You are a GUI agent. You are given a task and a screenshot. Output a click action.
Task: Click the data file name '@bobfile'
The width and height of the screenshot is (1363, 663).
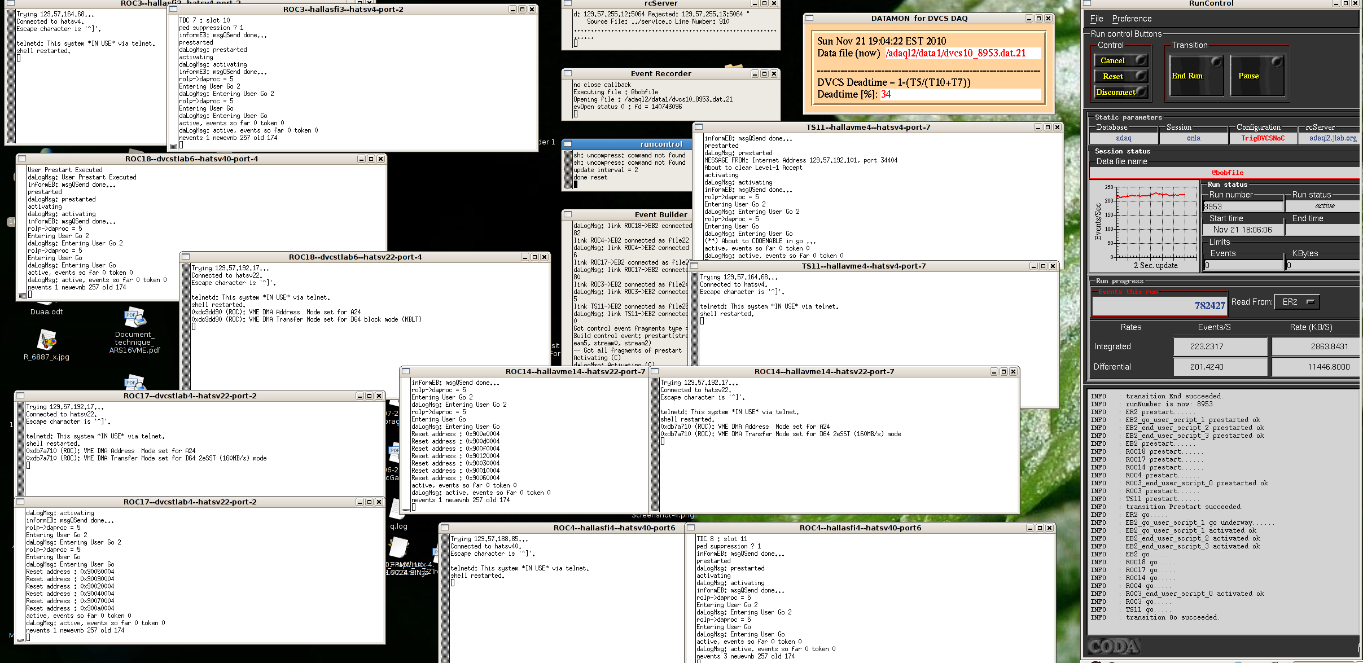[1228, 173]
